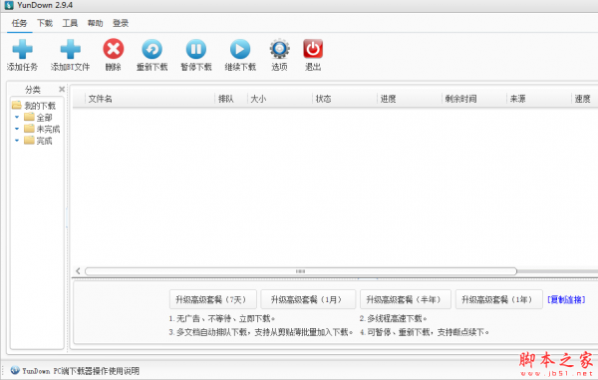Screen dimensions: 598x380
Task: Click the red Delete (删除) icon
Action: [x=114, y=49]
